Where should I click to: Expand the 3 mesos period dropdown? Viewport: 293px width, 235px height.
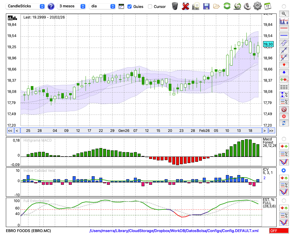pyautogui.click(x=71, y=6)
